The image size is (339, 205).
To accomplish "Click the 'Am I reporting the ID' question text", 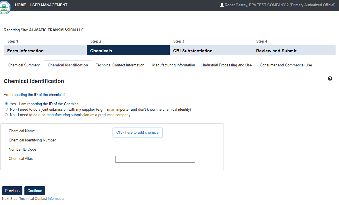I will pos(34,95).
